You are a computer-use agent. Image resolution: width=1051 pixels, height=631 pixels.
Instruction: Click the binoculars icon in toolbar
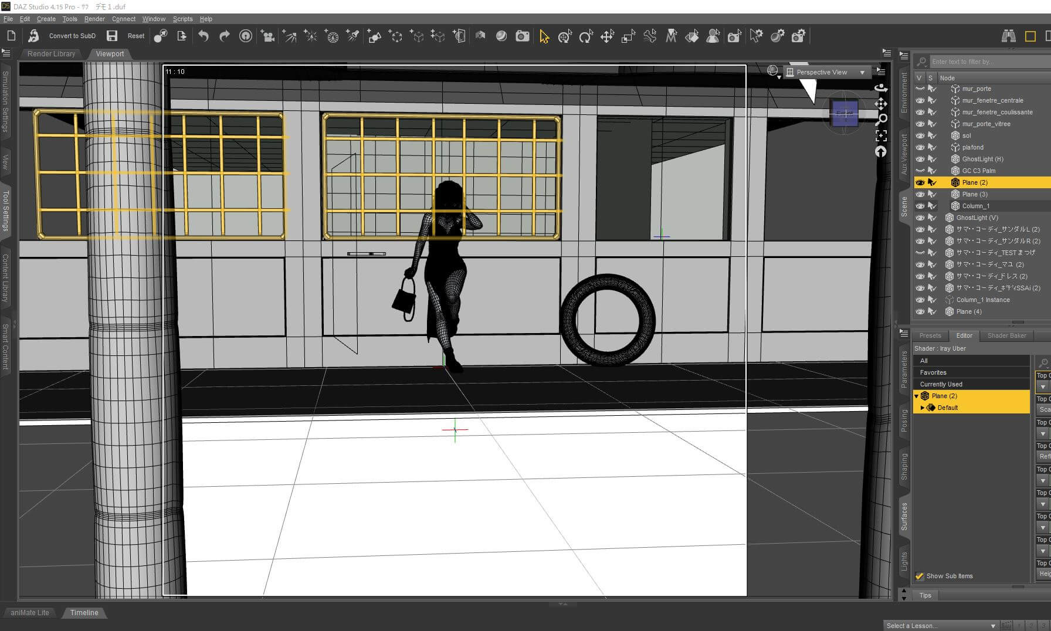1008,36
